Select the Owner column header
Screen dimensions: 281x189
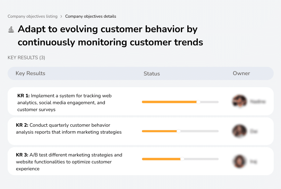click(241, 73)
